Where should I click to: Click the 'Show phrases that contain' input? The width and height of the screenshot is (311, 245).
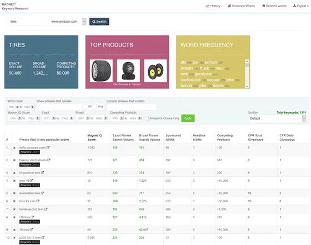pos(59,107)
